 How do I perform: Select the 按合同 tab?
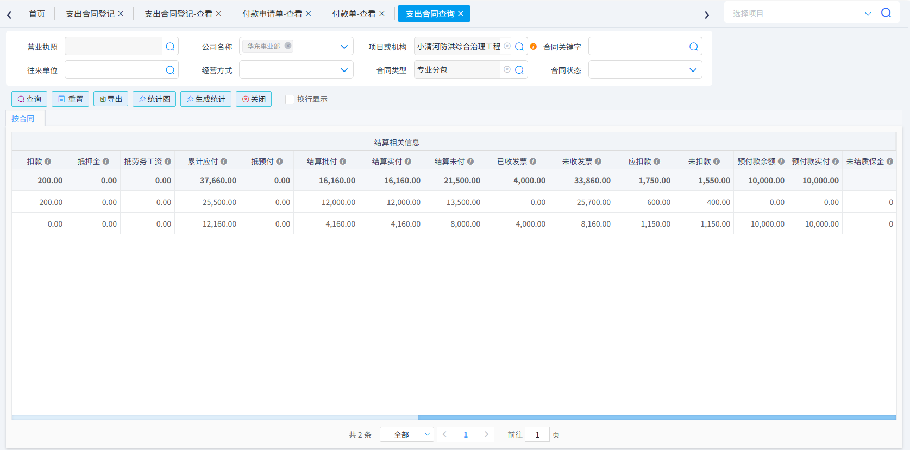(x=23, y=118)
